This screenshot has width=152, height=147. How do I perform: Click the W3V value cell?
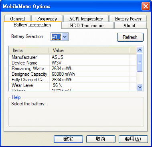57,63
